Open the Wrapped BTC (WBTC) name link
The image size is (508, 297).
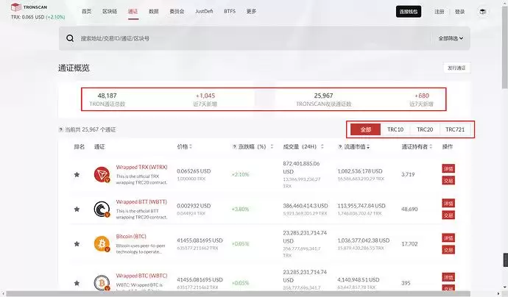pyautogui.click(x=141, y=276)
